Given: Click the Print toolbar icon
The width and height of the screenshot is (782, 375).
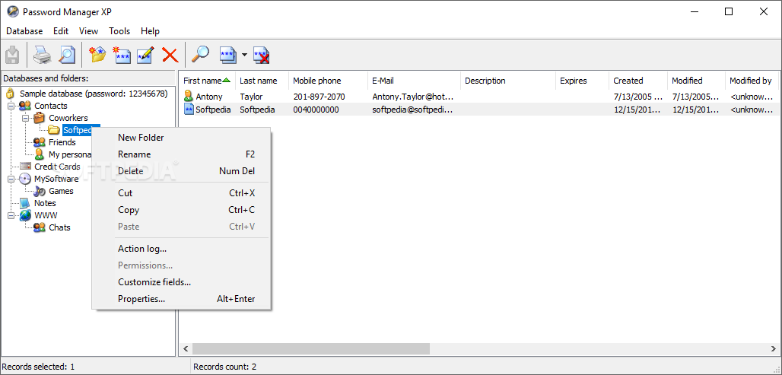Looking at the screenshot, I should point(42,54).
